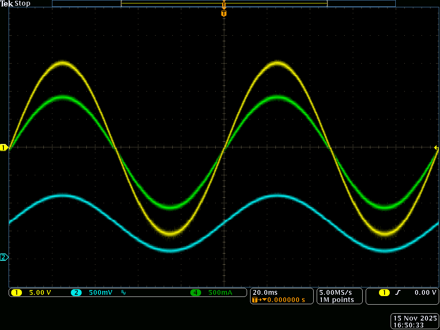Screen dimensions: 440x330
Task: Click the 5.00MS/s sample rate readout
Action: click(336, 292)
